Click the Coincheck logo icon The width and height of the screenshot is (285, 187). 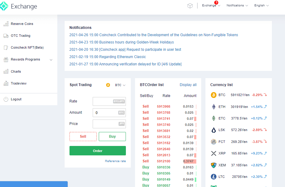coord(4,6)
